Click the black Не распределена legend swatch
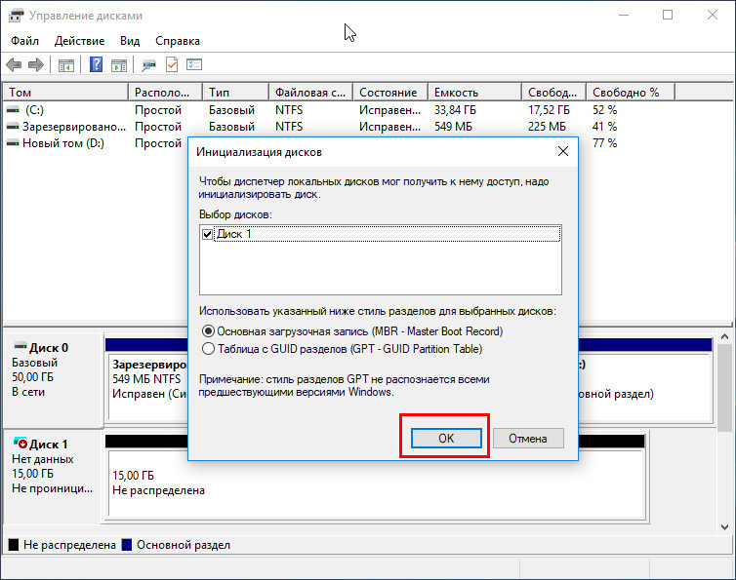Viewport: 736px width, 580px height. 14,544
